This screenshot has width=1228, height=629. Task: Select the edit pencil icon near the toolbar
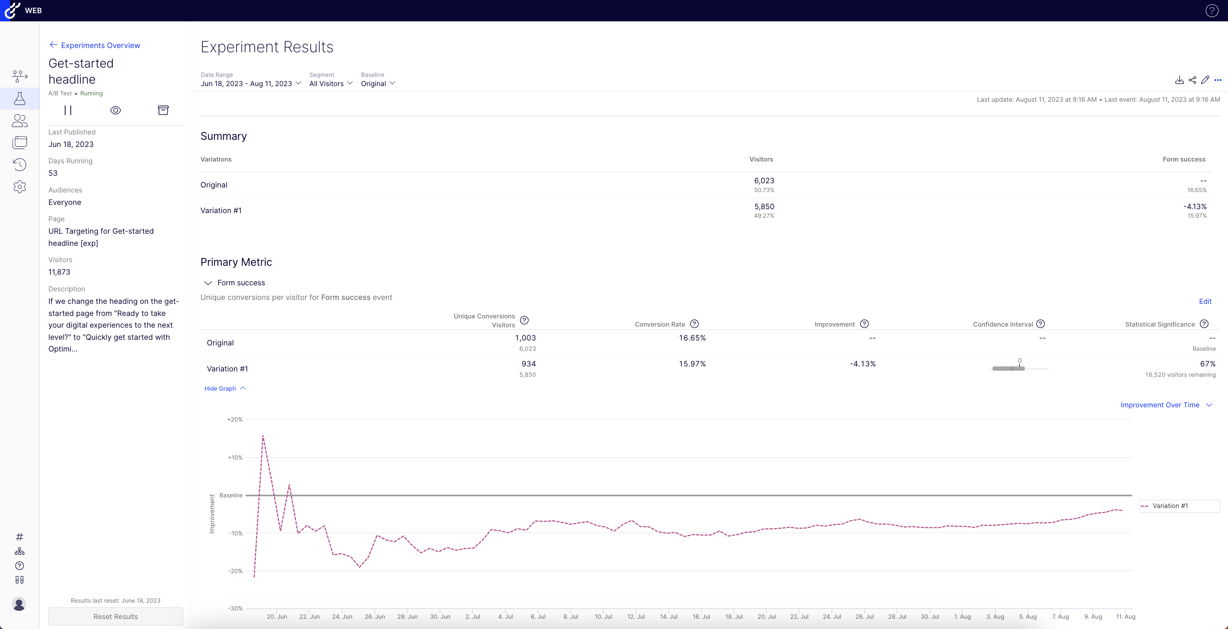(x=1206, y=80)
